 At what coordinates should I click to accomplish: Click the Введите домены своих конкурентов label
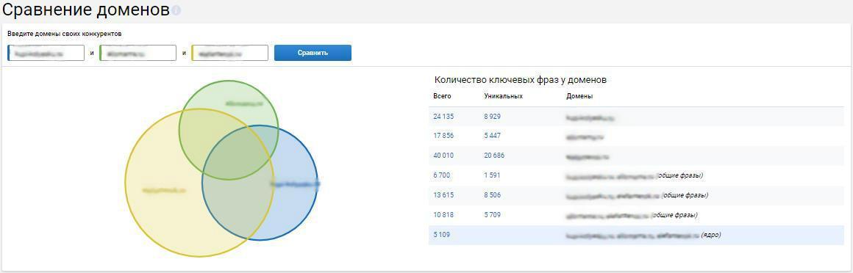(64, 34)
